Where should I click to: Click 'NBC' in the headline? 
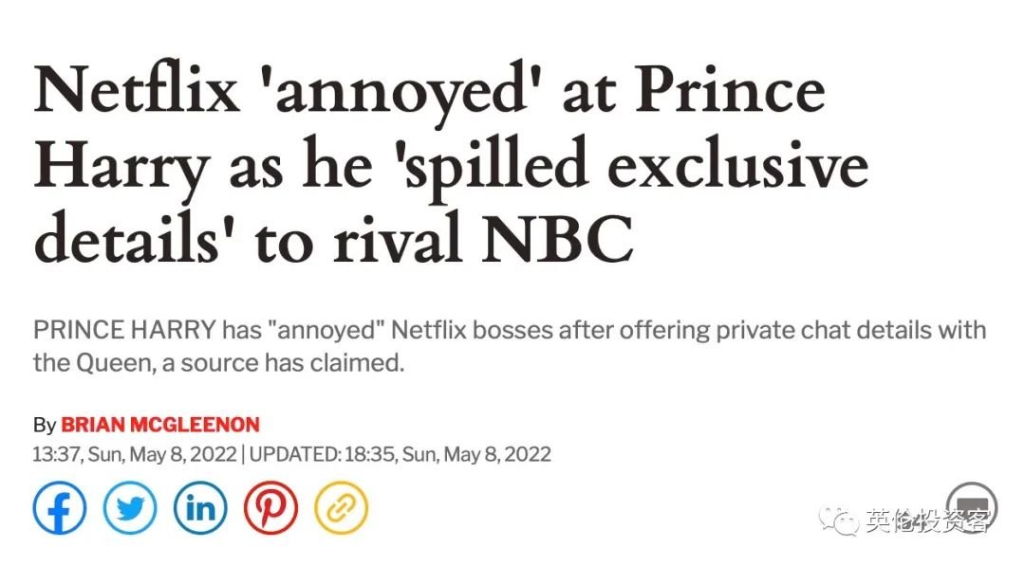tap(558, 239)
